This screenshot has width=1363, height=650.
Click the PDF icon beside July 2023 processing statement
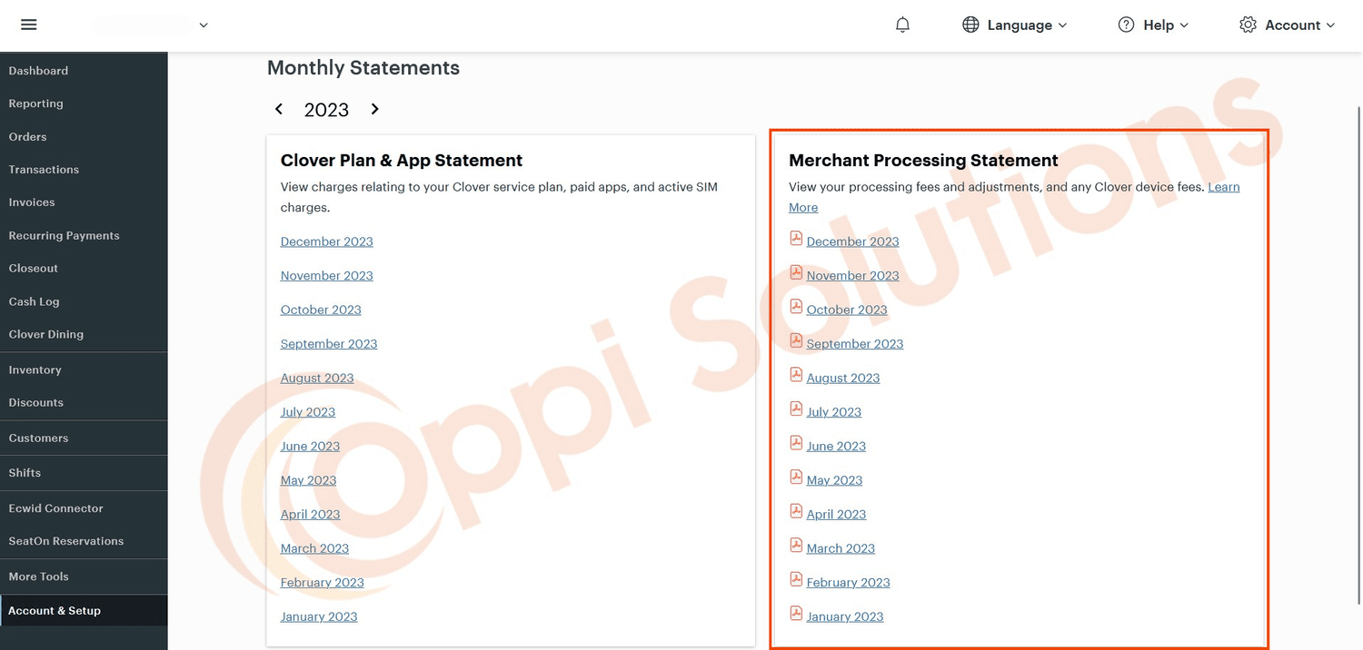point(796,408)
